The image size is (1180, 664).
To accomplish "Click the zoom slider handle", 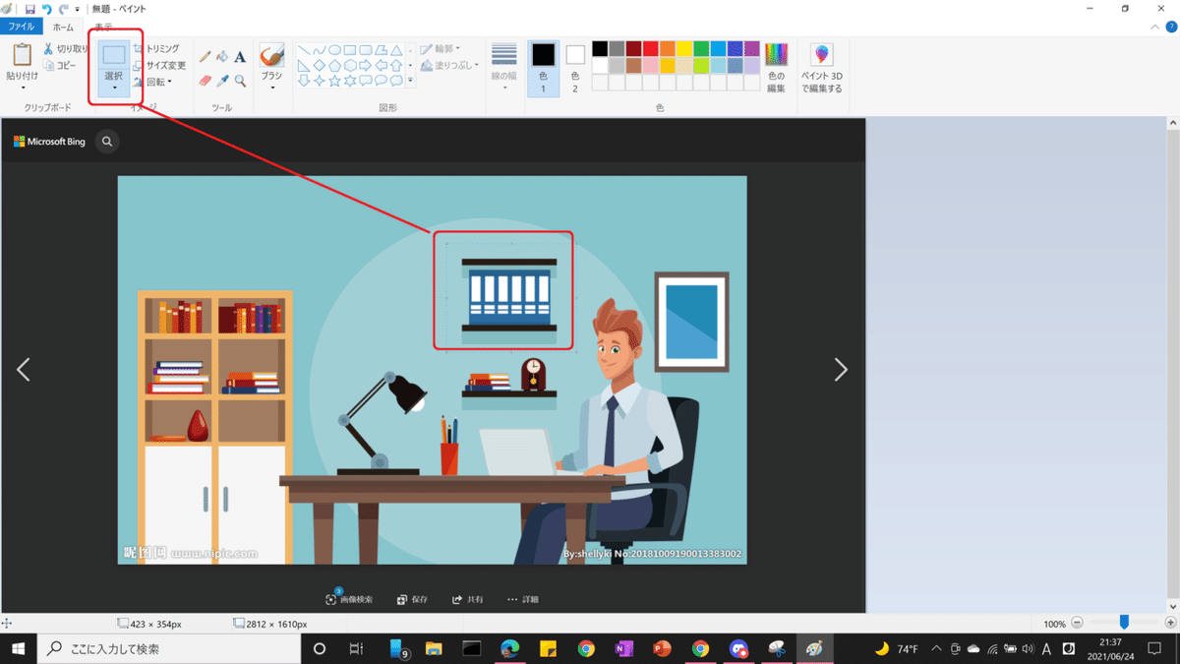I will (1124, 623).
